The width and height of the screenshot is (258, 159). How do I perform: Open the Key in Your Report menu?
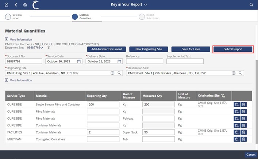[129, 5]
